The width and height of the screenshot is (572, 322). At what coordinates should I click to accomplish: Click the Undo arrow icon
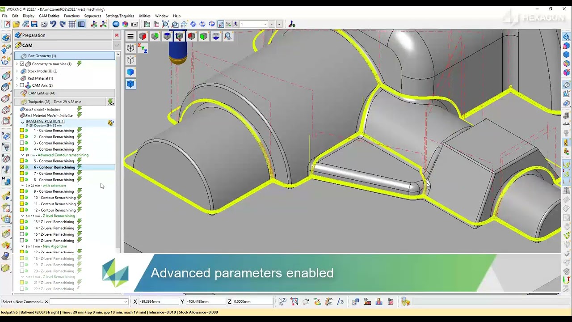coord(53,24)
